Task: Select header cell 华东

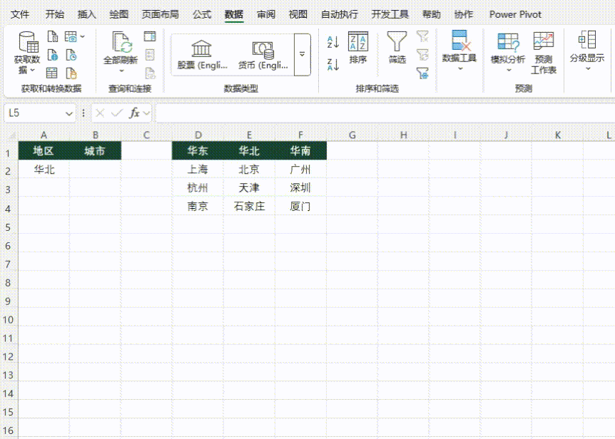Action: 198,151
